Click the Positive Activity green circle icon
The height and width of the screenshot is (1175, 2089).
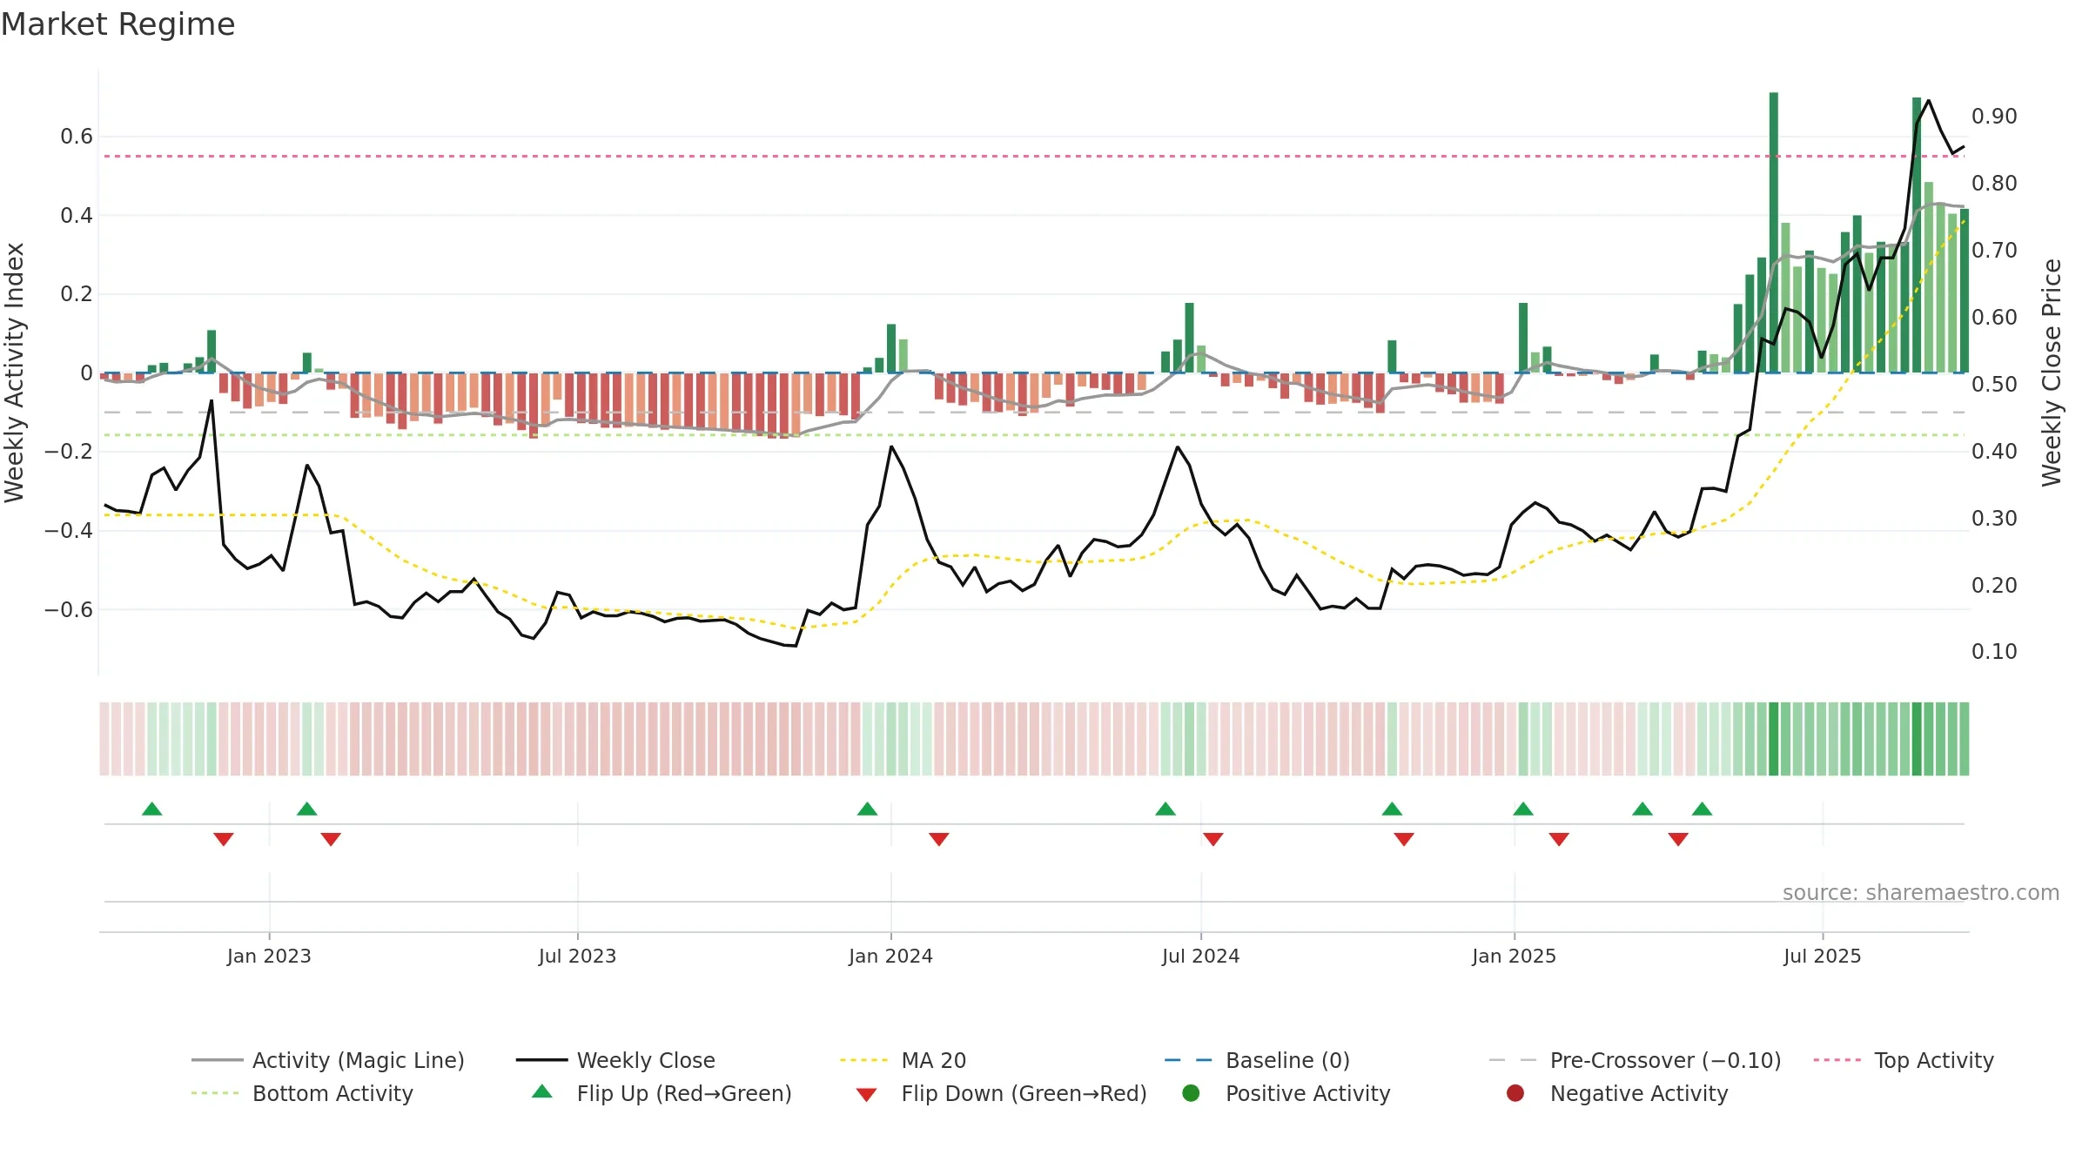(x=1191, y=1093)
